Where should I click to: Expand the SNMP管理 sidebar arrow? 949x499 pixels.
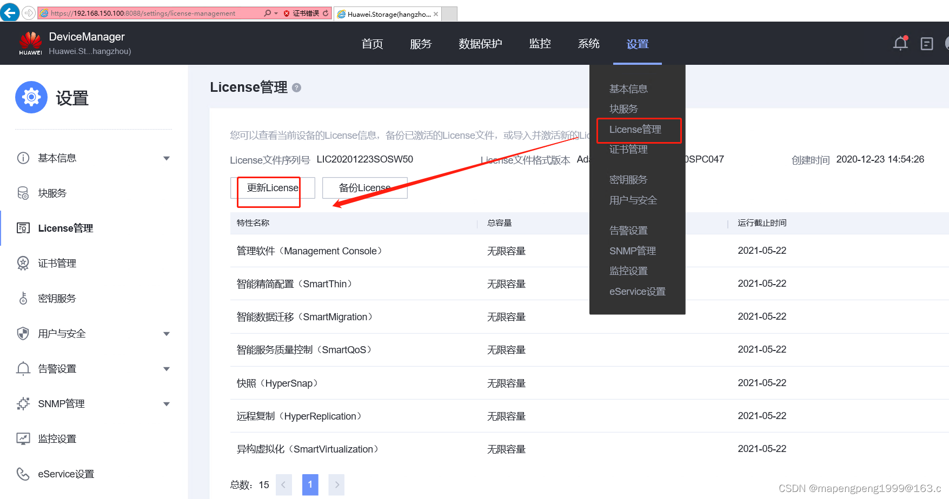(167, 404)
